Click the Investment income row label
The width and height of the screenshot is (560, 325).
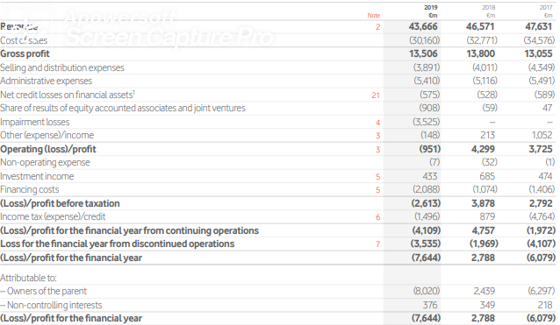(x=37, y=176)
